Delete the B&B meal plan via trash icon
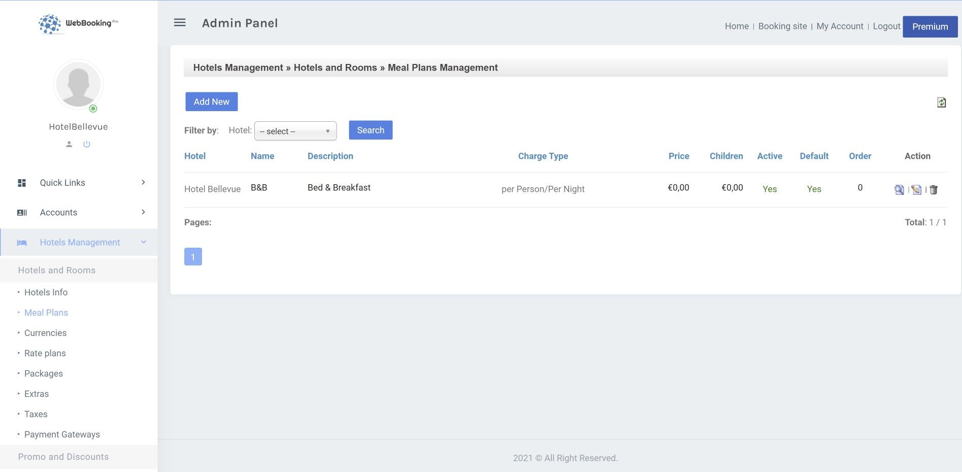Screen dimensions: 962x472 click(933, 190)
